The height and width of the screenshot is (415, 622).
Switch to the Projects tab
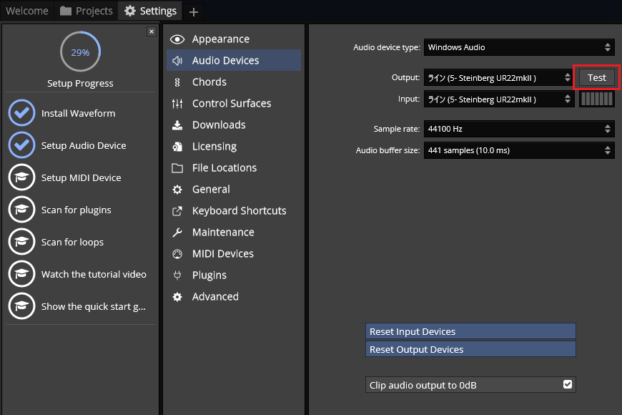(87, 11)
